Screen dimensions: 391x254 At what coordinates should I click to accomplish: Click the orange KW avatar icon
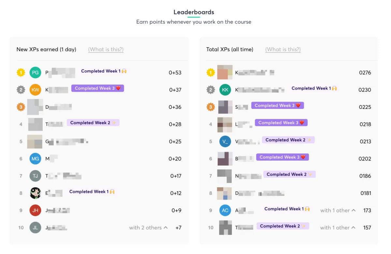coord(35,90)
